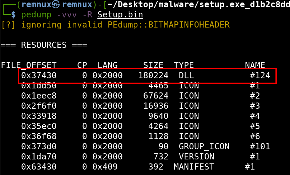
Task: Click the pedump command in the prompt
Action: point(36,14)
